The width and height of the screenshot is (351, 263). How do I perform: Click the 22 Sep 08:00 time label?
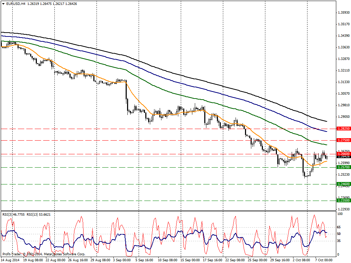[235, 260]
